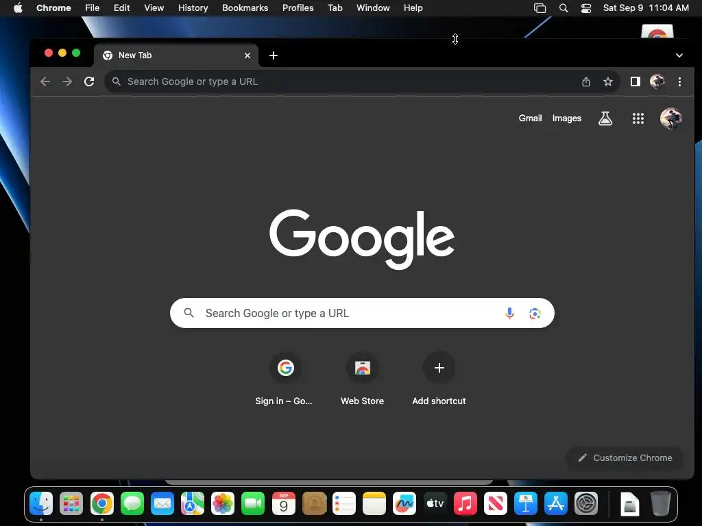Open the Bookmarks menu
Viewport: 702px width, 526px height.
pos(245,8)
